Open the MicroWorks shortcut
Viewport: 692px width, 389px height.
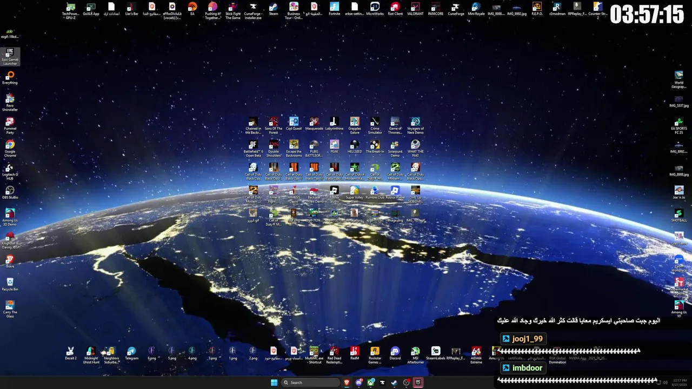coord(375,9)
